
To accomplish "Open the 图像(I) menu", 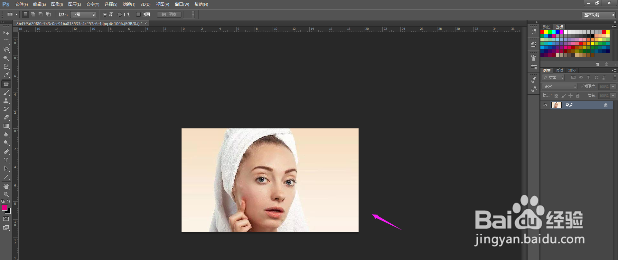I will 57,4.
